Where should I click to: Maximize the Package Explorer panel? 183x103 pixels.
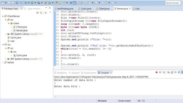(x=50, y=8)
